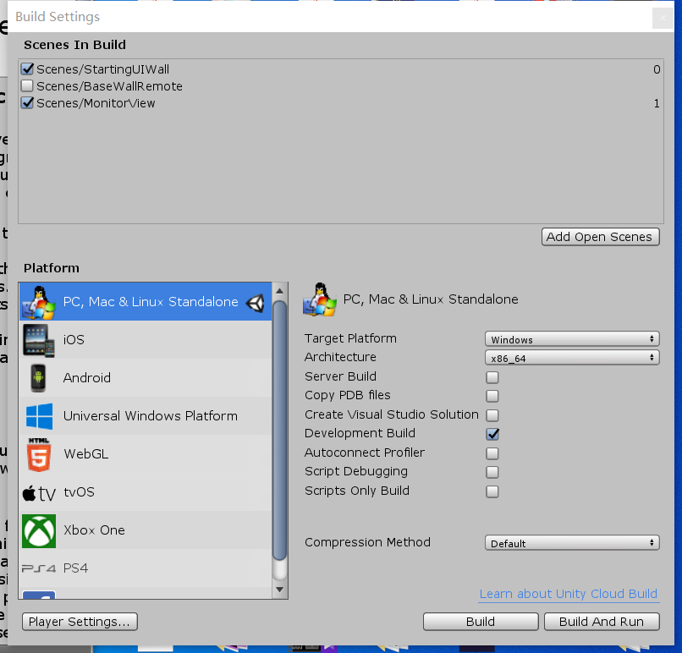Click the PC, Mac & Linux Standalone platform icon in list
This screenshot has height=653, width=682.
coord(39,302)
